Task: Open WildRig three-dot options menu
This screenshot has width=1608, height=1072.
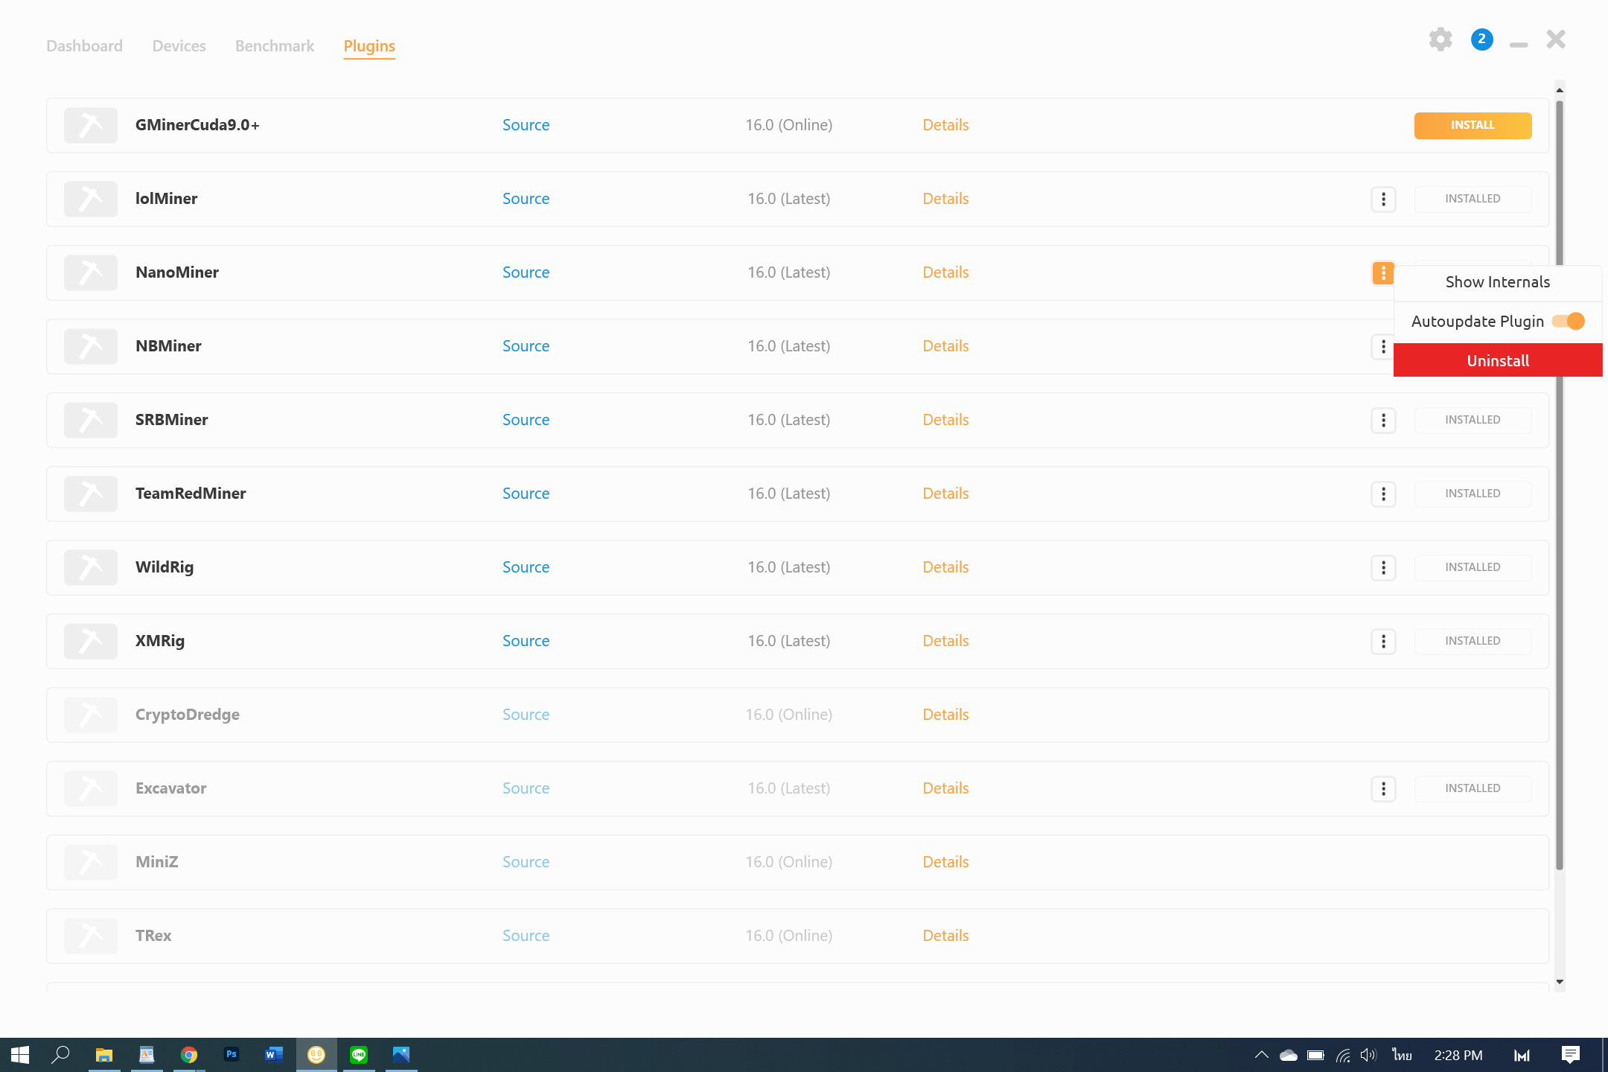Action: click(x=1383, y=567)
